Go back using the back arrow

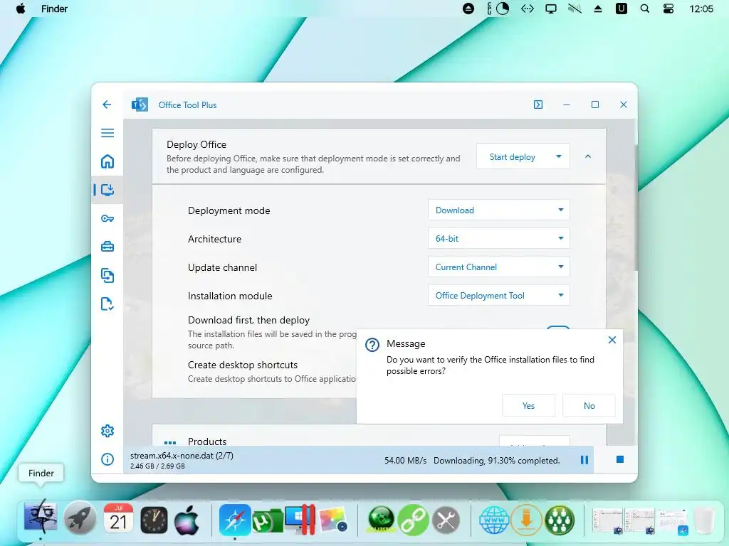tap(107, 105)
